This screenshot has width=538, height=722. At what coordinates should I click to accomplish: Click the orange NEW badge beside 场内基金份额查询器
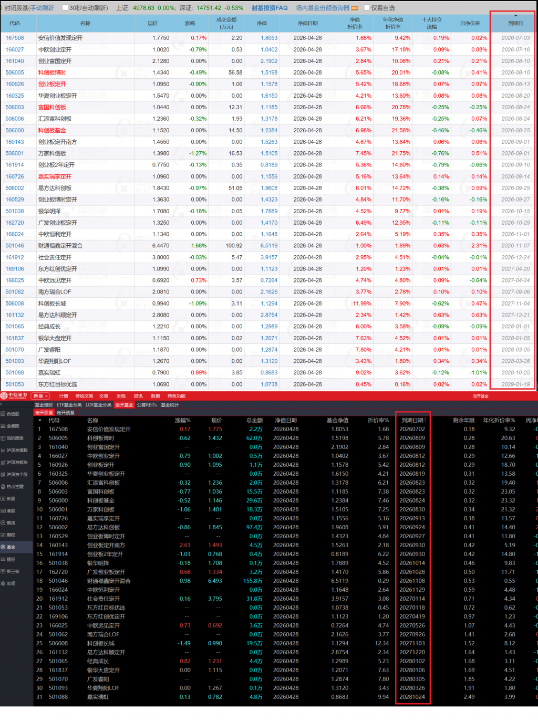tap(355, 8)
